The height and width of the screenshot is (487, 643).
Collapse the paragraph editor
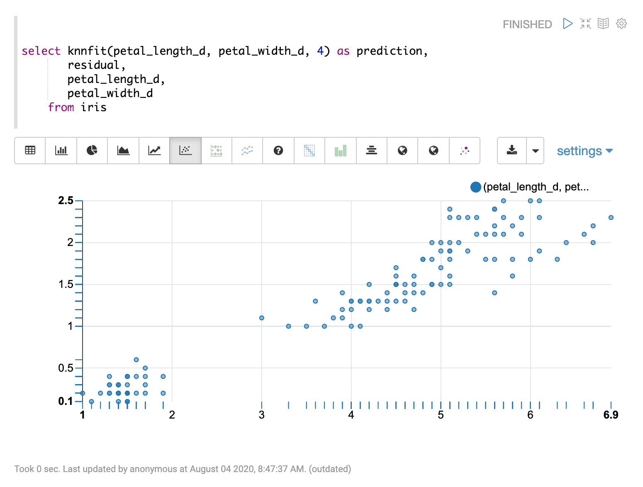585,24
